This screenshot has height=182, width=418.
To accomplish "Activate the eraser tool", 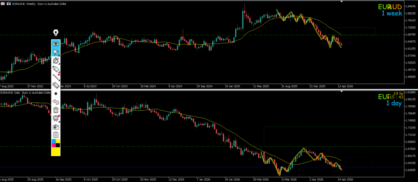I will click(56, 85).
